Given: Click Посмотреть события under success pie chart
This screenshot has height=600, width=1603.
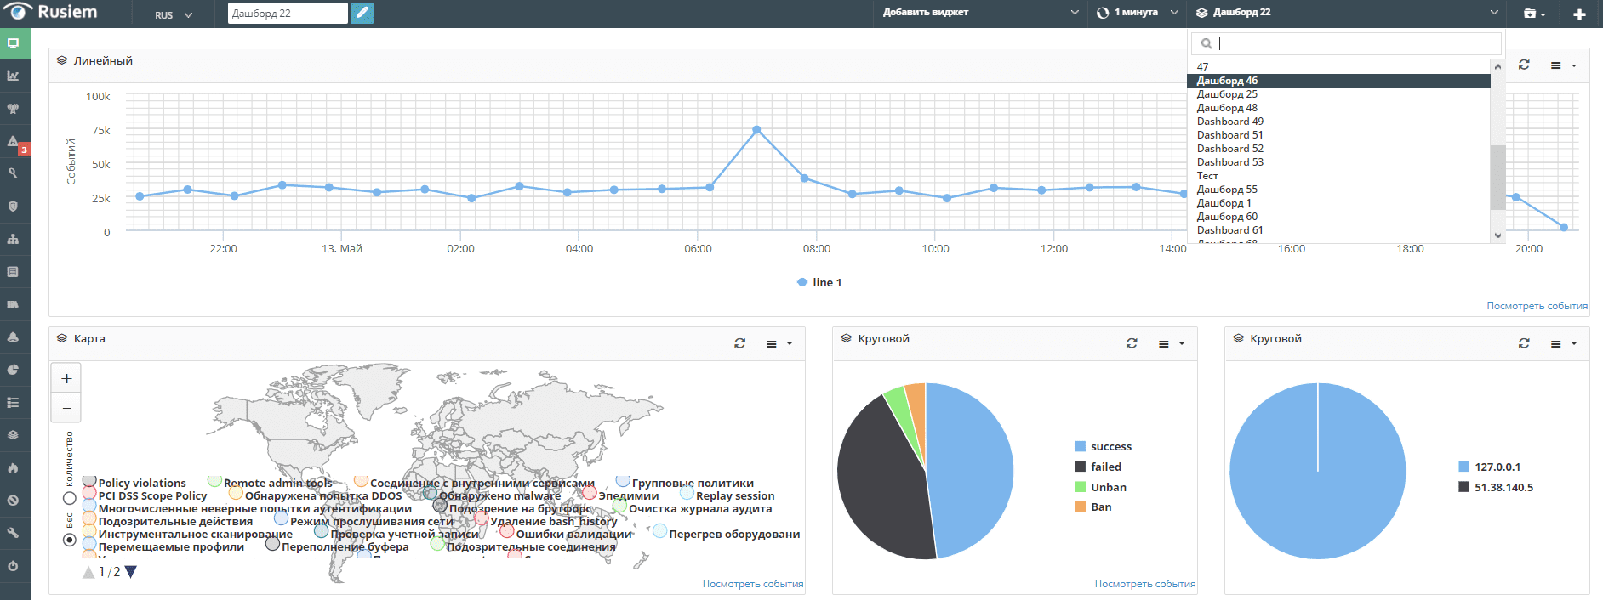Looking at the screenshot, I should click(x=1145, y=584).
